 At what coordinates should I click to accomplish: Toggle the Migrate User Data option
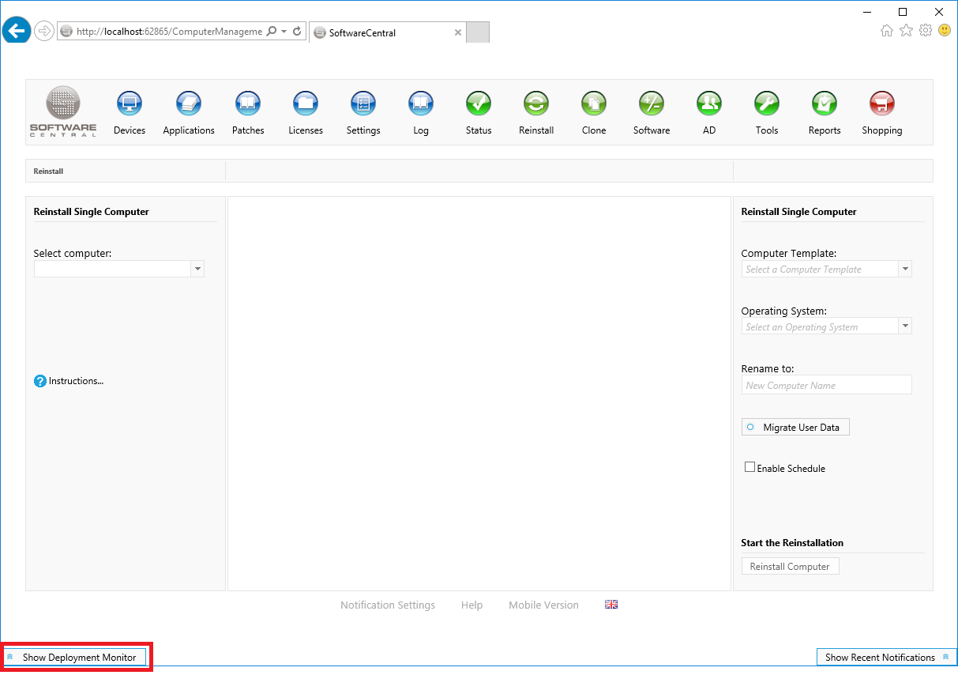click(x=795, y=427)
